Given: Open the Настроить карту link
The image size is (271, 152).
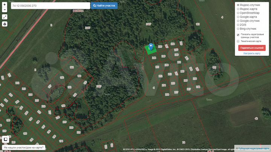Looking at the screenshot, I should 252,53.
